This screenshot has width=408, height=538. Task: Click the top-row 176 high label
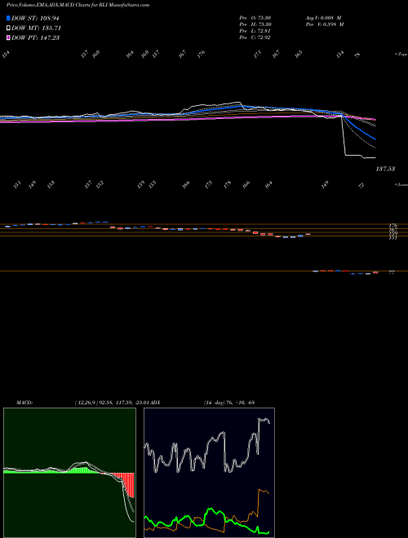point(202,54)
